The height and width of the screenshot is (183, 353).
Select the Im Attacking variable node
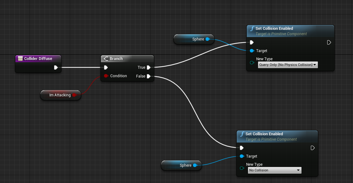click(x=60, y=95)
